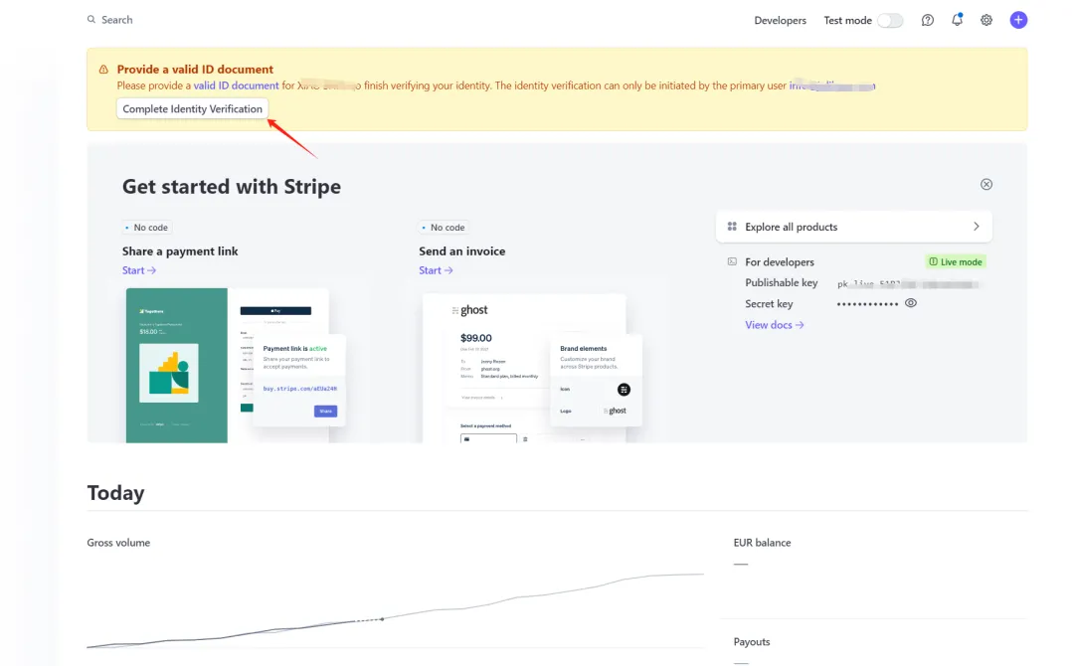The image size is (1074, 666).
Task: Dismiss the Get started with Stripe panel
Action: click(985, 184)
